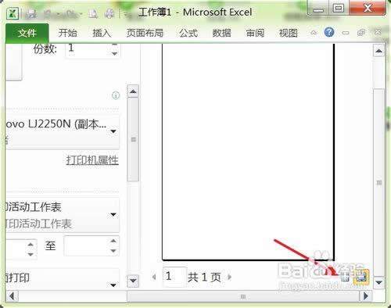This screenshot has width=391, height=308.
Task: Click the 份数 copies input field
Action: coord(87,50)
